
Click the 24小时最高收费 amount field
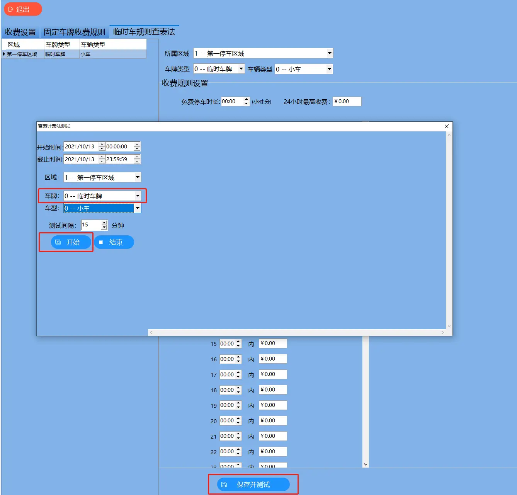pos(347,102)
